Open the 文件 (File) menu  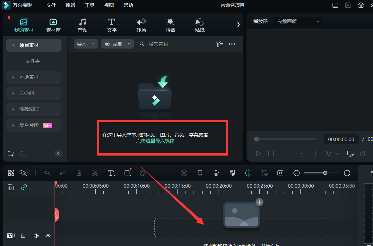51,5
